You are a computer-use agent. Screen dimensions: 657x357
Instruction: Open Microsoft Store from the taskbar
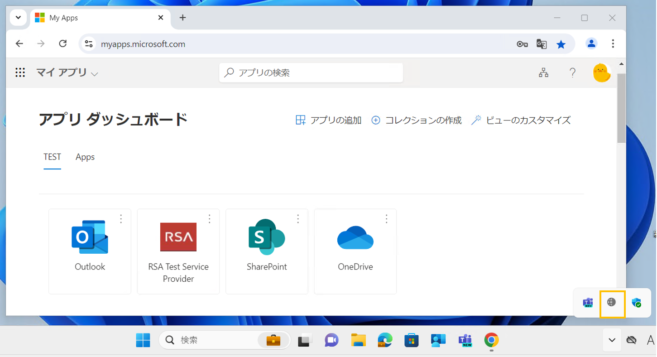point(412,340)
